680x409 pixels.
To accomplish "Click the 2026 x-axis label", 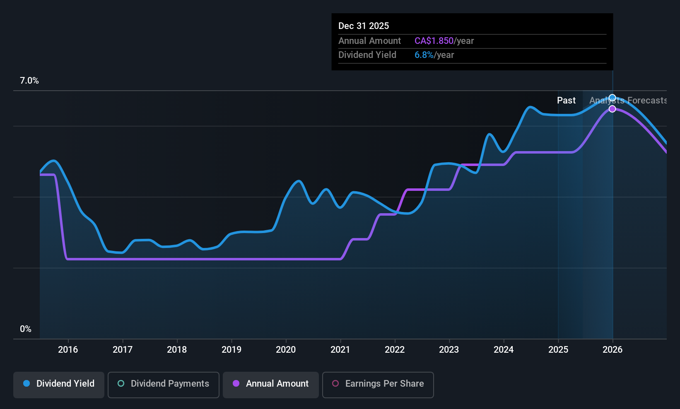I will (x=612, y=350).
